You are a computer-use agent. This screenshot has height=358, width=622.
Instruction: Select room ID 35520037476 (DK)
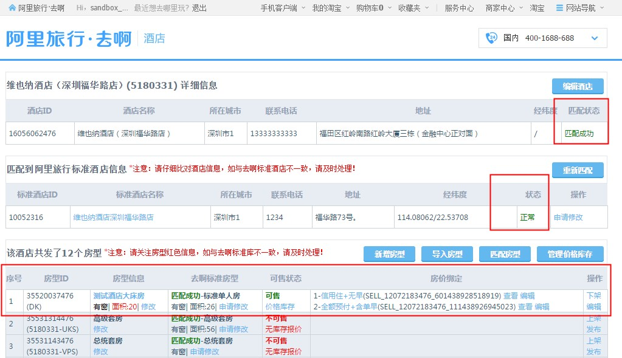[50, 301]
